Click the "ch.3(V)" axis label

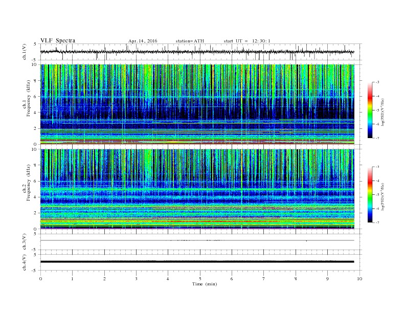pyautogui.click(x=24, y=242)
